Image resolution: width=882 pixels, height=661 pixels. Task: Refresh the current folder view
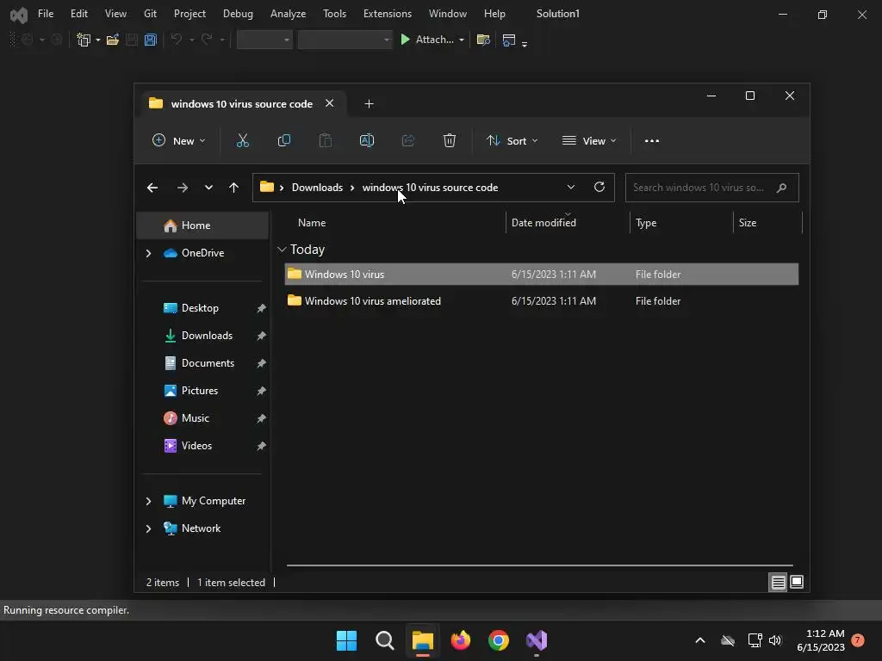click(x=599, y=187)
